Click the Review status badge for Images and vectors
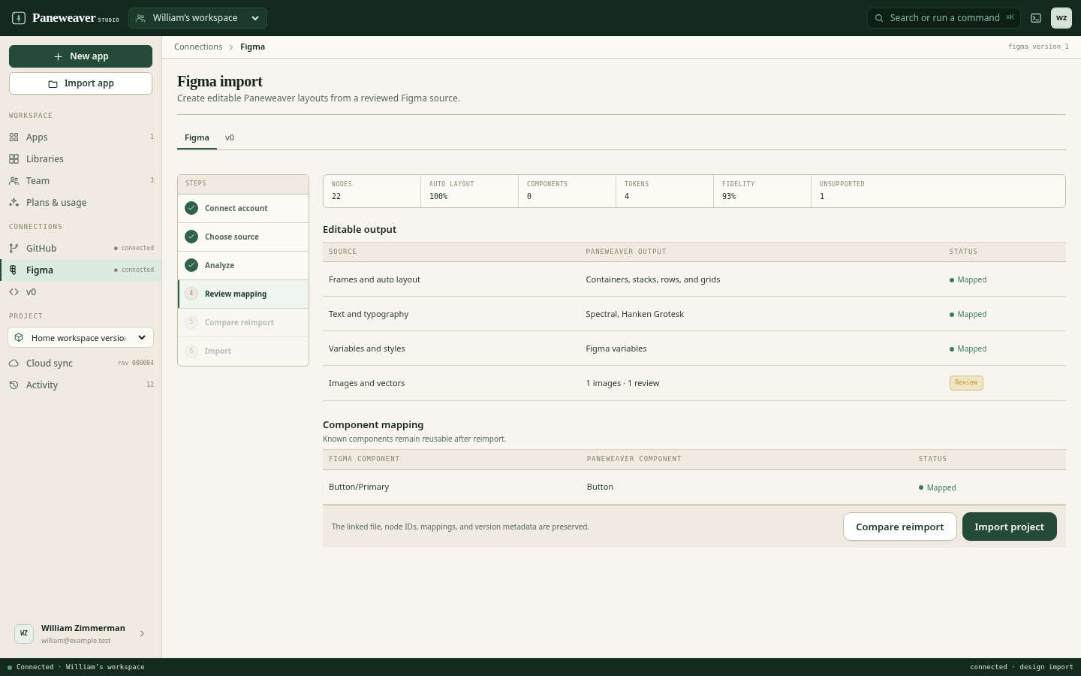Image resolution: width=1081 pixels, height=676 pixels. point(966,383)
